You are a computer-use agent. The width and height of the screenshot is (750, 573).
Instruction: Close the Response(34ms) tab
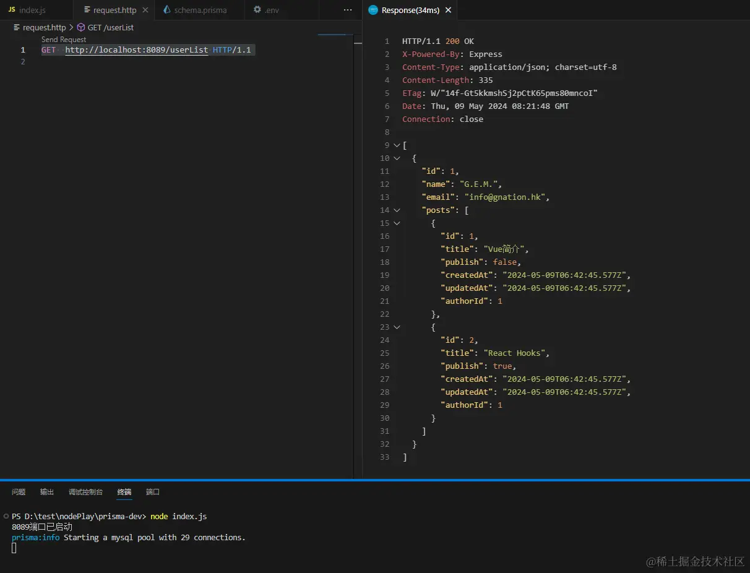pos(449,10)
